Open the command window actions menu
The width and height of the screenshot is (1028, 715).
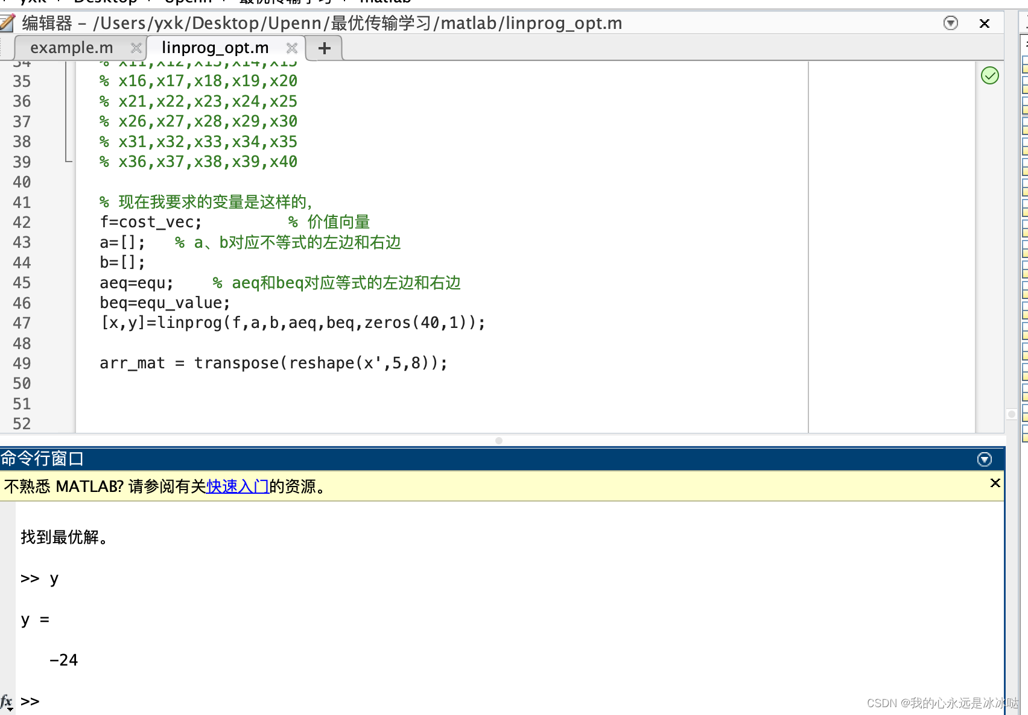point(984,459)
